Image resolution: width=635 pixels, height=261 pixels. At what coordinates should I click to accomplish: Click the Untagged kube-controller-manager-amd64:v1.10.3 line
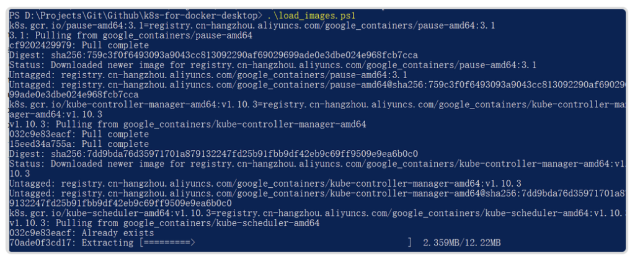pos(265,184)
